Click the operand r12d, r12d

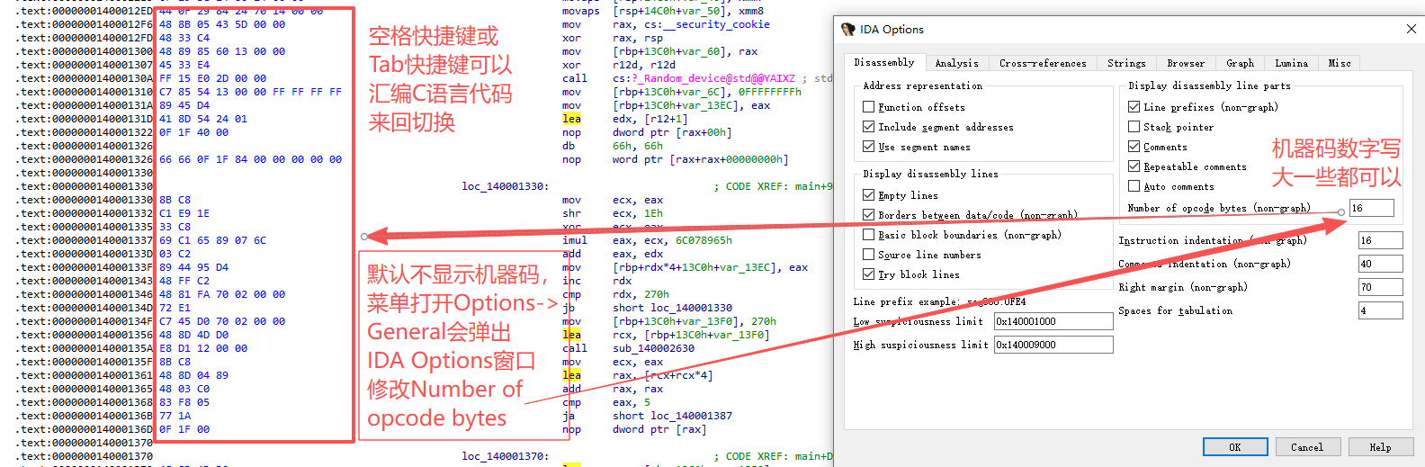[644, 65]
